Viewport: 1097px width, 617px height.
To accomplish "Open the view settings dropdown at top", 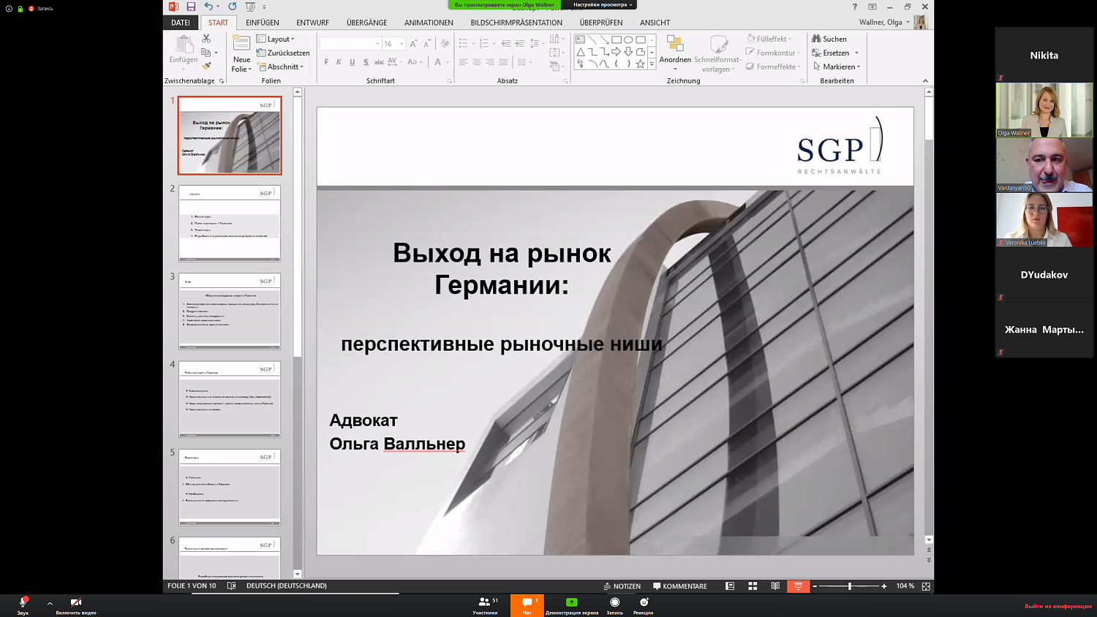I will (x=602, y=5).
